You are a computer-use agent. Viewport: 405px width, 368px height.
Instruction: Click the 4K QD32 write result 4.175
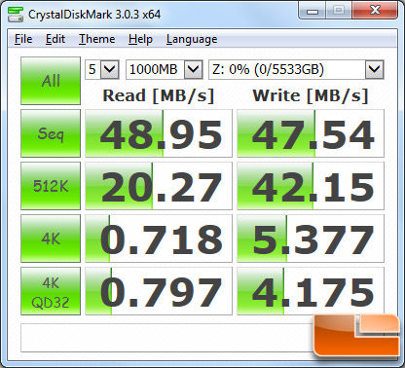pos(311,291)
